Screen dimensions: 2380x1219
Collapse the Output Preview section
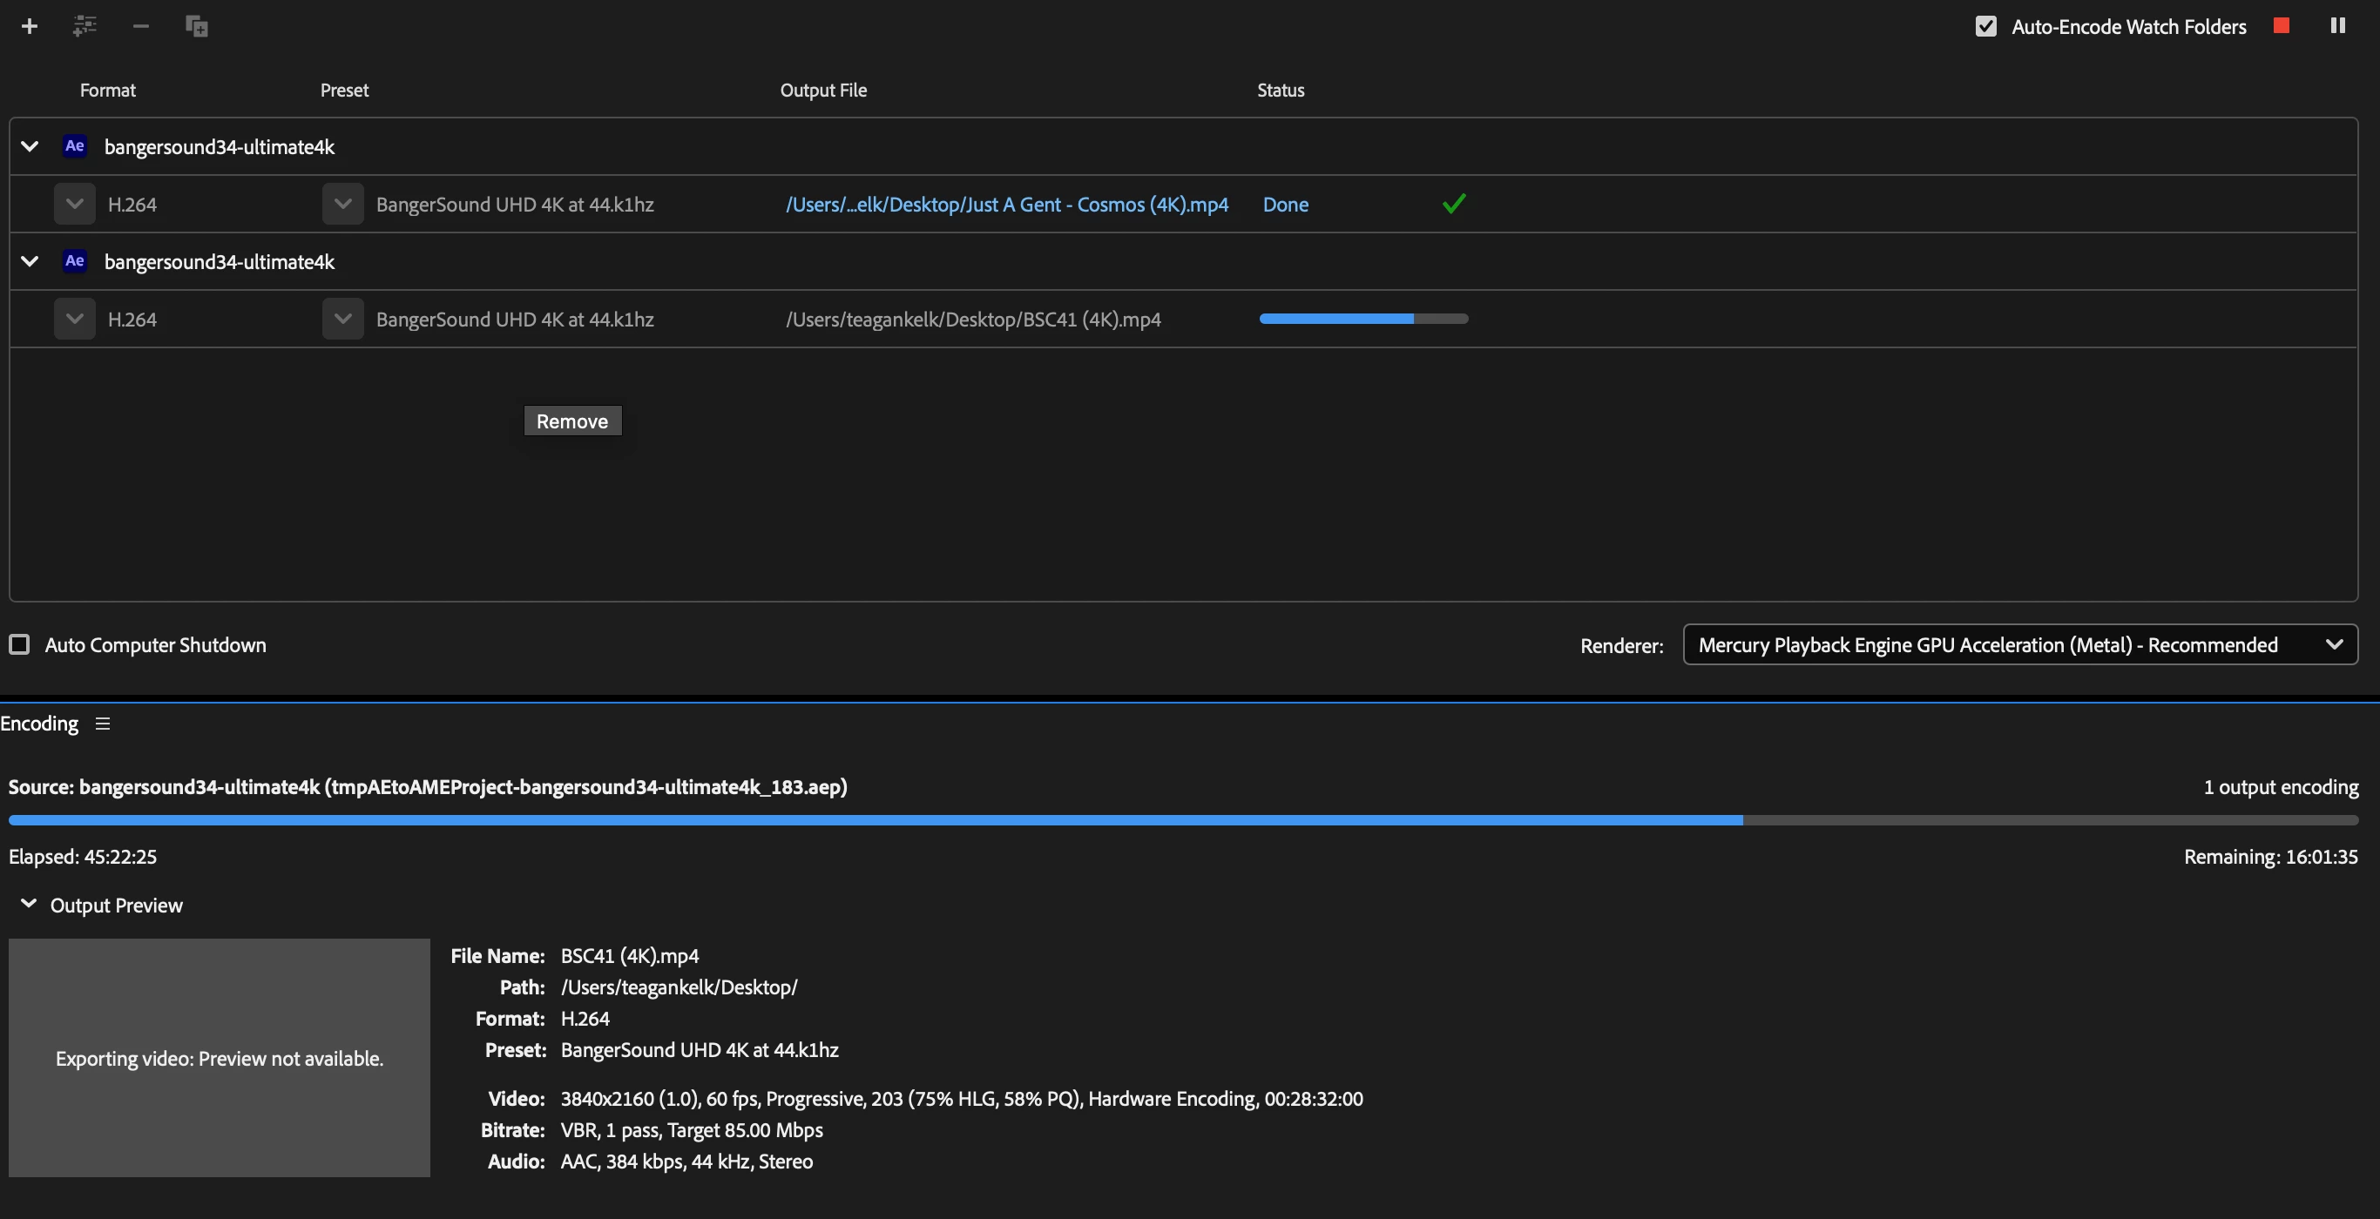[29, 904]
